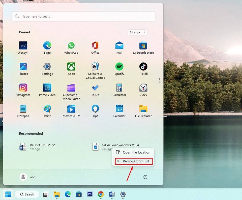This screenshot has height=200, width=242.
Task: Launch the Calculator app
Action: point(119,90)
